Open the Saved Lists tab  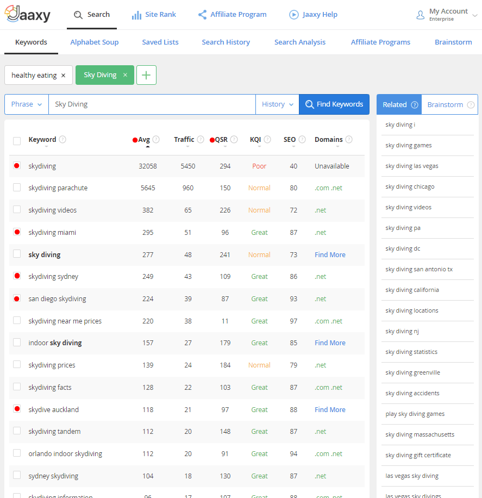[160, 42]
